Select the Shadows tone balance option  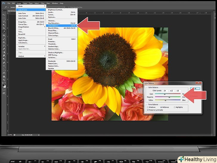pos(148,107)
